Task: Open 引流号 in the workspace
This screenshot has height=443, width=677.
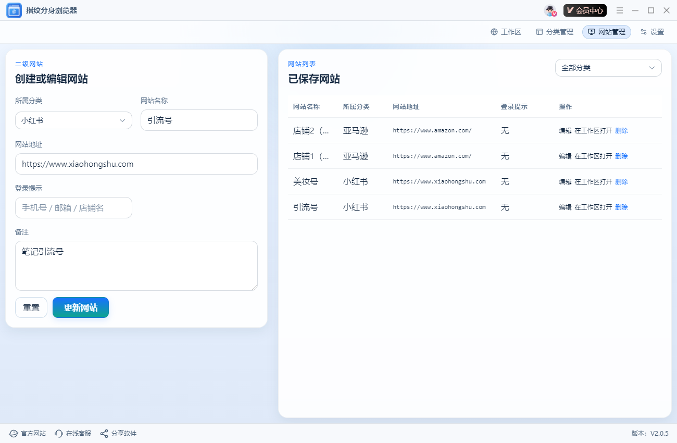Action: [593, 207]
